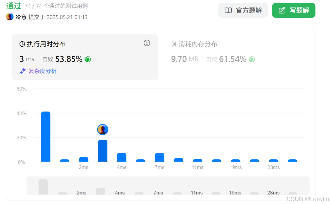Viewport: 330px width, 204px height.
Task: Click the '11ms' label under the blue chart
Action: coord(198,167)
